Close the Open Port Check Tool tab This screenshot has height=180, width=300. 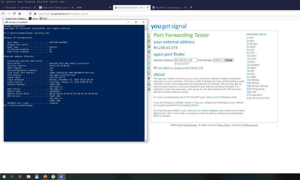tap(148, 7)
